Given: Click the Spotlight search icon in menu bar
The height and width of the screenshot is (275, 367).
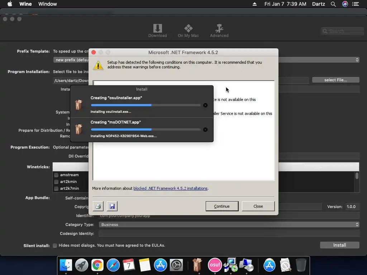Looking at the screenshot, I should pos(333,4).
